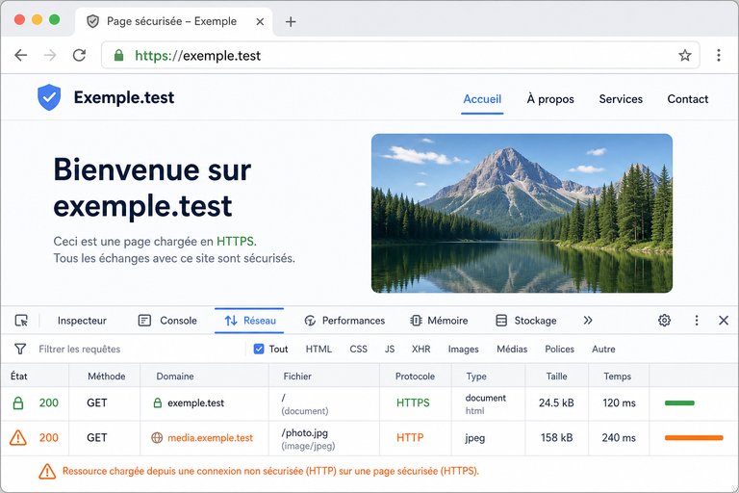Select the Réseau tab
Image resolution: width=739 pixels, height=493 pixels.
click(250, 321)
